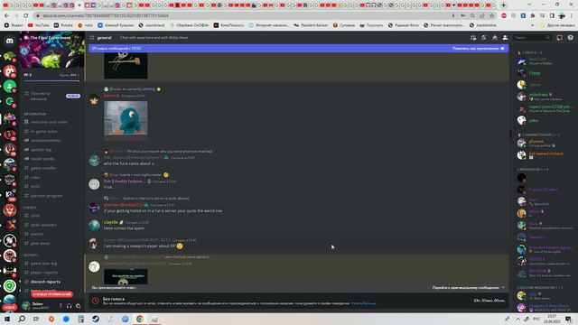578x325 pixels.
Task: Open the announcements channel
Action: tap(45, 141)
